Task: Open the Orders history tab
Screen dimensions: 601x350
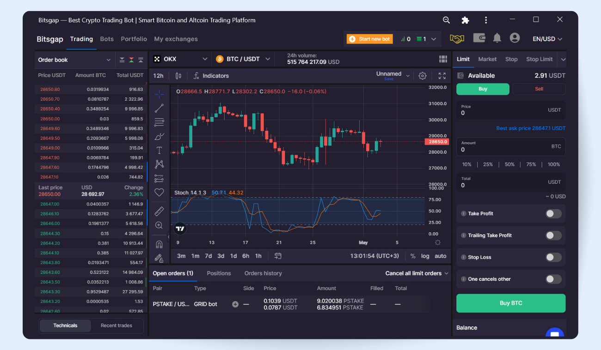Action: tap(263, 273)
